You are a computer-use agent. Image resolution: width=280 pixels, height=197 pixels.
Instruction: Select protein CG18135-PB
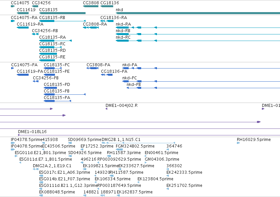coord(64,94)
